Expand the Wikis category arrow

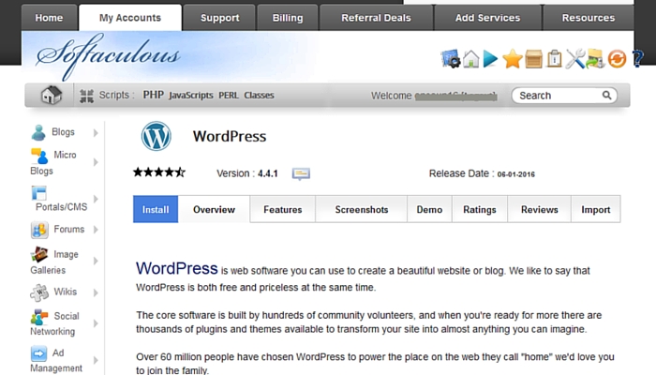(x=96, y=292)
